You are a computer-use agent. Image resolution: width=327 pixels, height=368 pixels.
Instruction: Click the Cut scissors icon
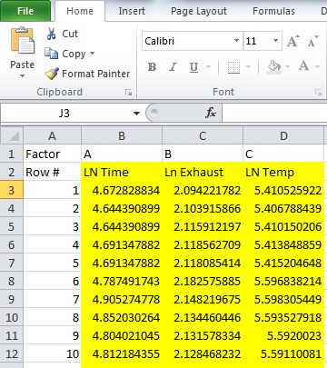point(52,34)
